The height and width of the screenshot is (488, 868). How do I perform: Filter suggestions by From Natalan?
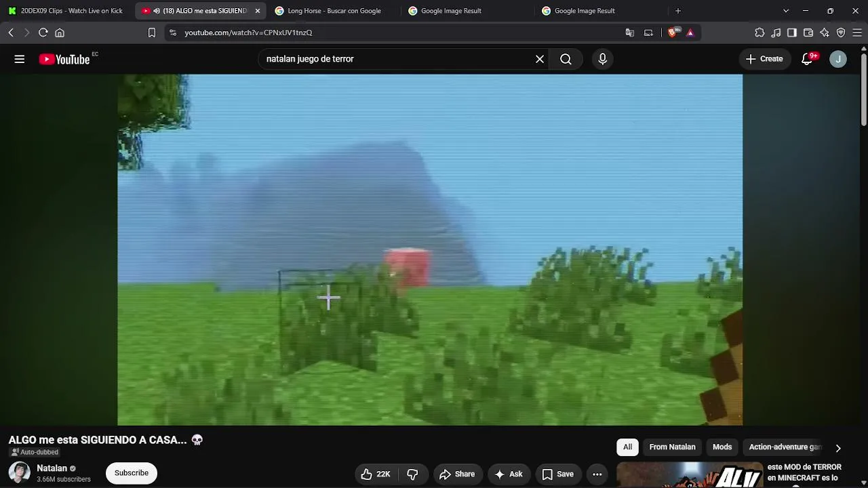(x=673, y=447)
